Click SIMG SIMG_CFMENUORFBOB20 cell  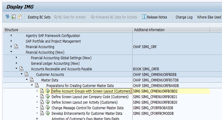click(x=155, y=102)
